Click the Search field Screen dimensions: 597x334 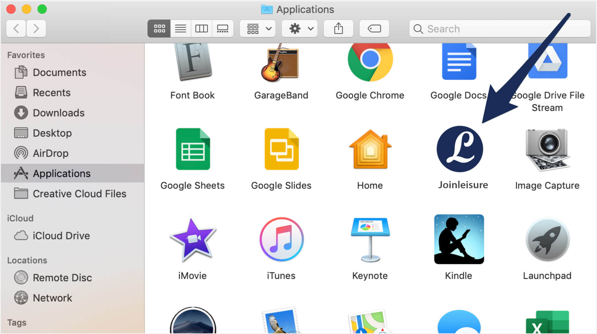(x=500, y=29)
